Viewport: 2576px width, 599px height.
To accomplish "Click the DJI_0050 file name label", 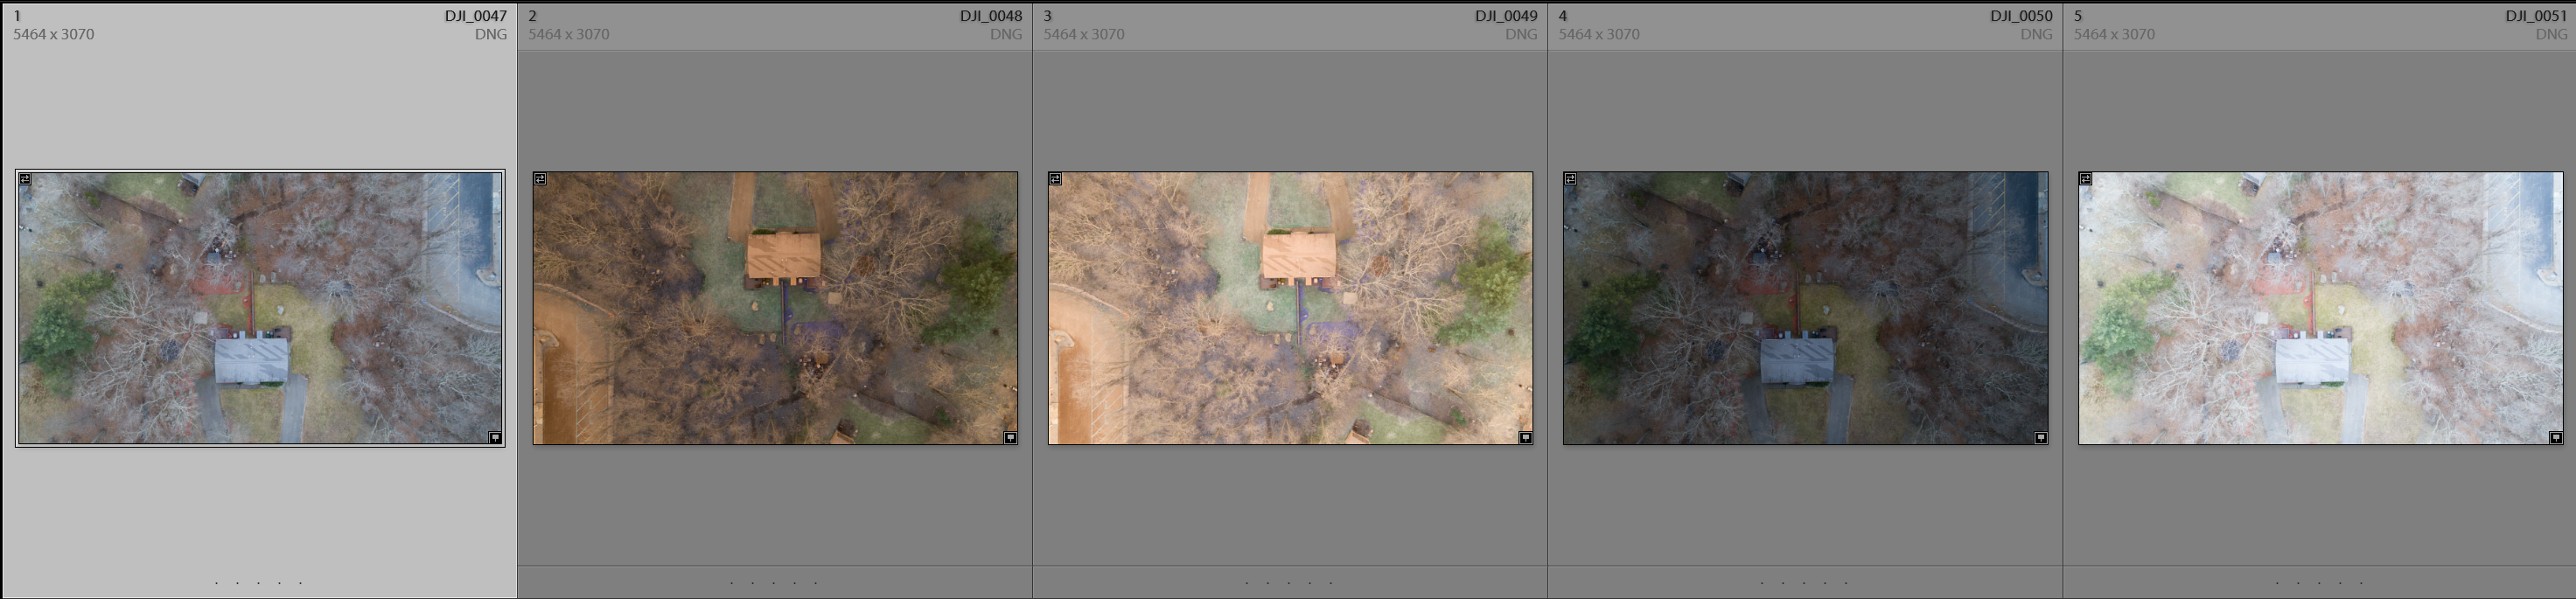I will [2021, 16].
